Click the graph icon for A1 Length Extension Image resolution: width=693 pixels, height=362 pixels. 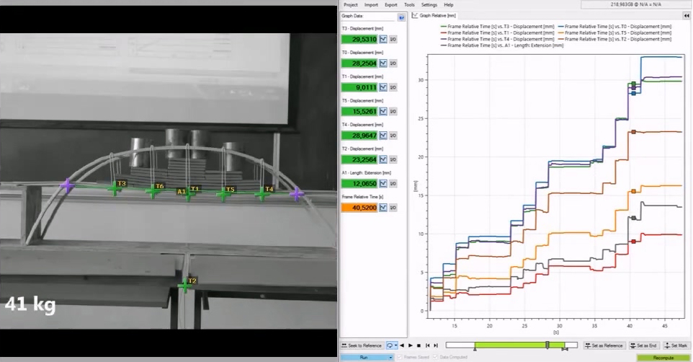[x=383, y=183]
